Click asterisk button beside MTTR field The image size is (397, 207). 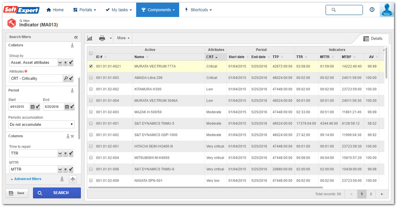pos(65,169)
